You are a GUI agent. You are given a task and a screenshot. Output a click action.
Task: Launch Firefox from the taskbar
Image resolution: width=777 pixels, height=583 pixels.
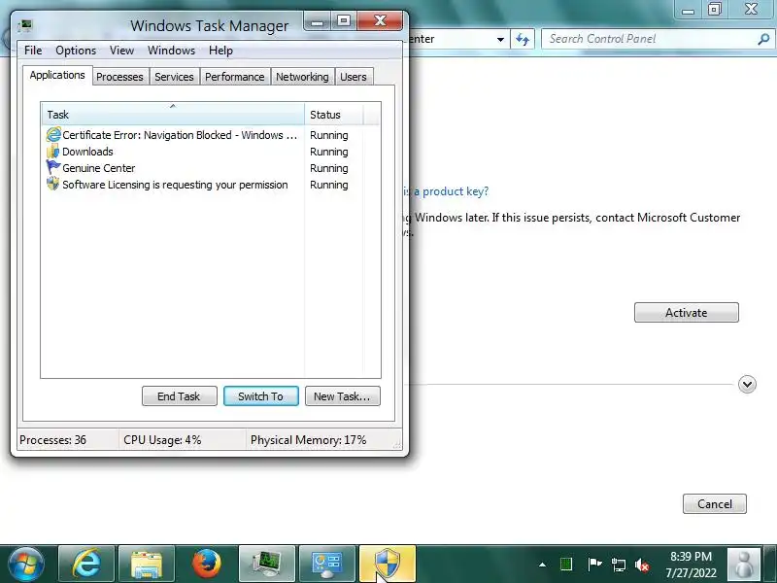click(x=207, y=564)
